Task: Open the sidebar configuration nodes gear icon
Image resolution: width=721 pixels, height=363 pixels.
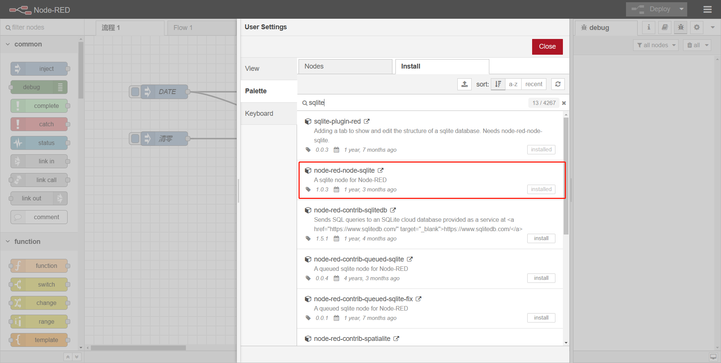Action: click(x=697, y=27)
